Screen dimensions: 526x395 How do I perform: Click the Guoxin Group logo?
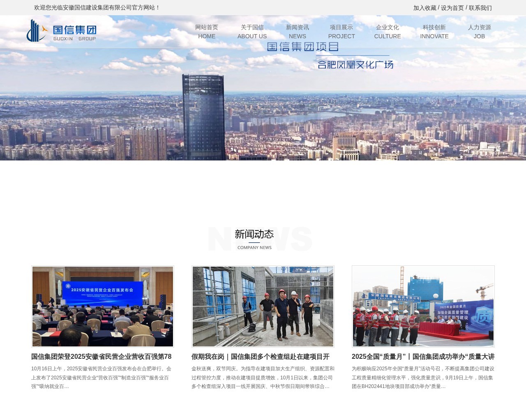coord(62,31)
